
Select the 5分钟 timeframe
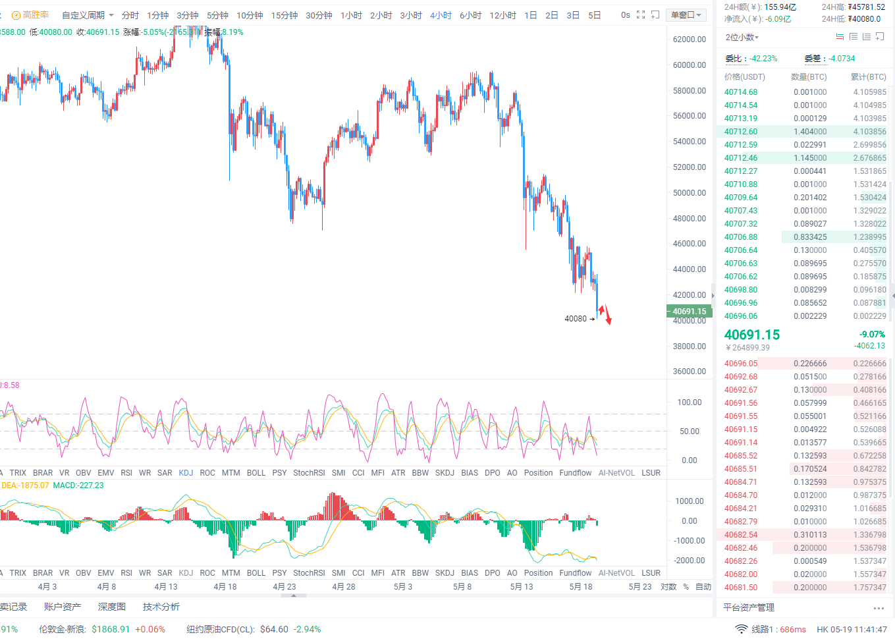(x=217, y=15)
